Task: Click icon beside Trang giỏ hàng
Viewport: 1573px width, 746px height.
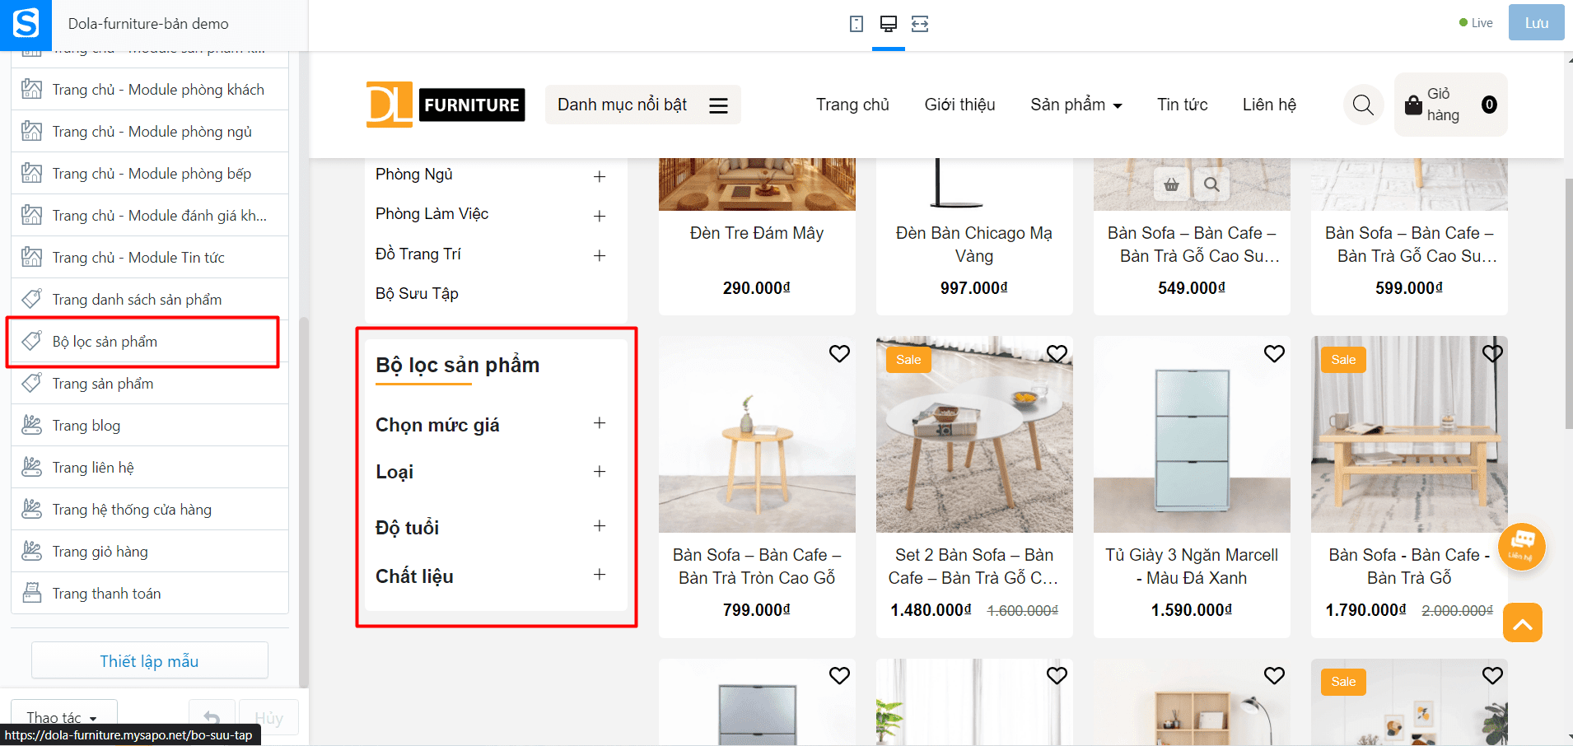Action: [31, 551]
